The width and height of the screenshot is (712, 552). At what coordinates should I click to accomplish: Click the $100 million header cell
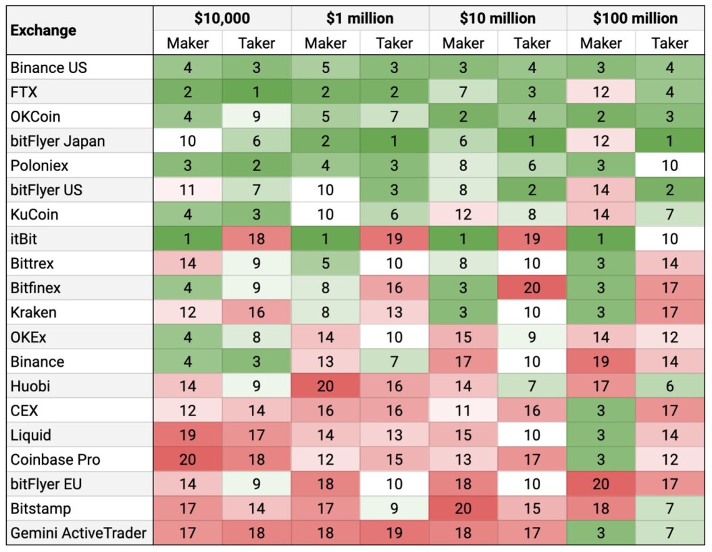[x=635, y=18]
